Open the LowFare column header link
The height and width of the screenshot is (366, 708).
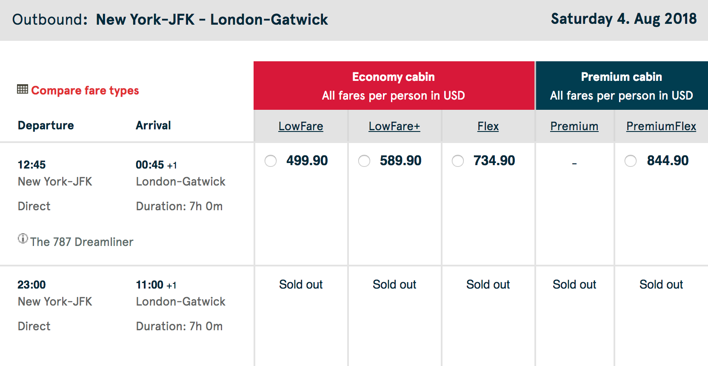tap(301, 126)
